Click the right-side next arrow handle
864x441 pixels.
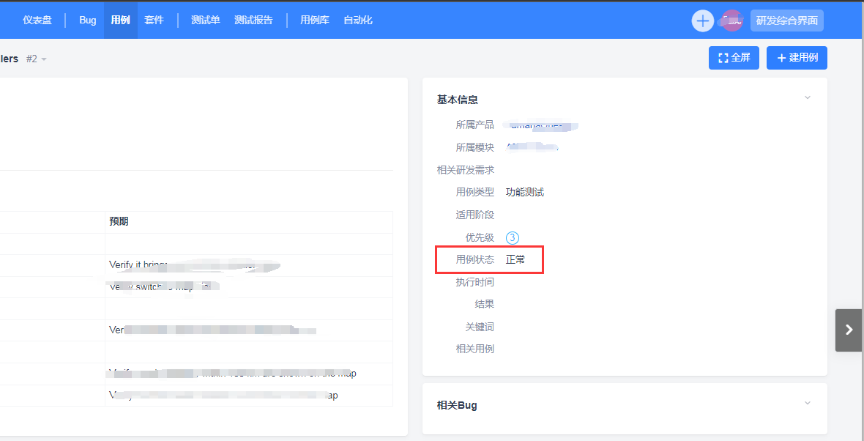[x=849, y=330]
